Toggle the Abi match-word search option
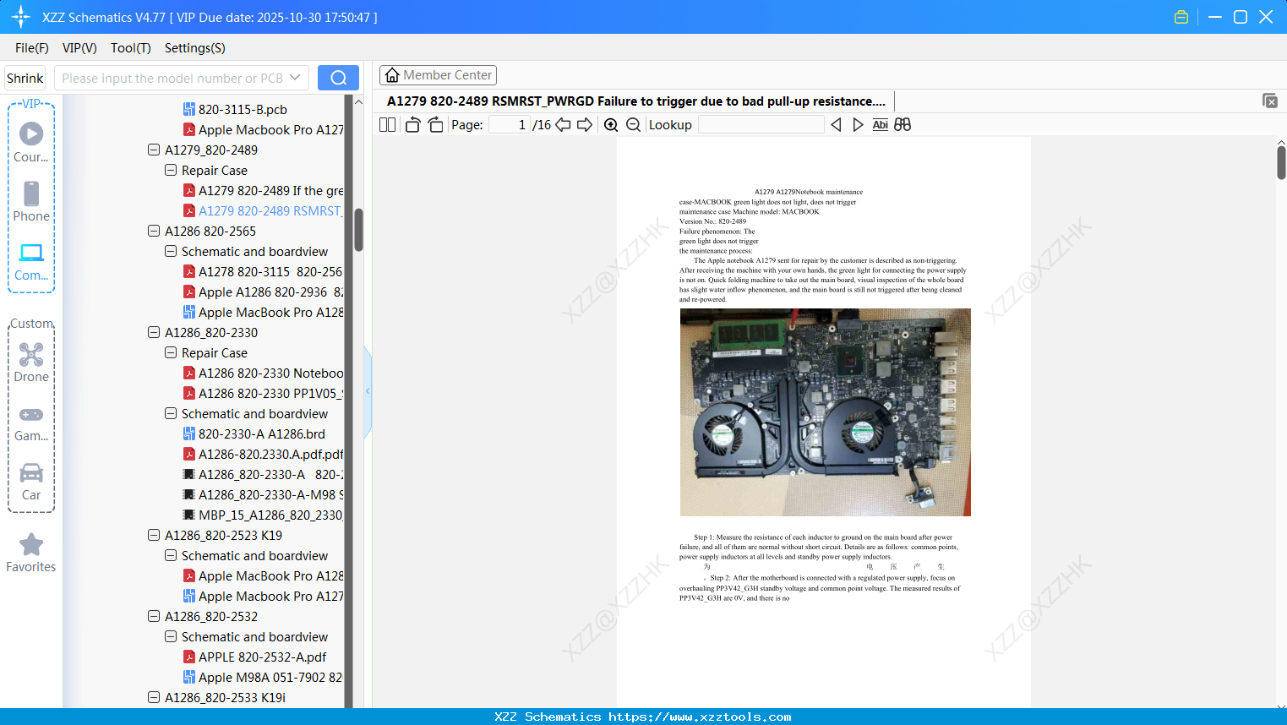The image size is (1287, 725). coord(880,125)
